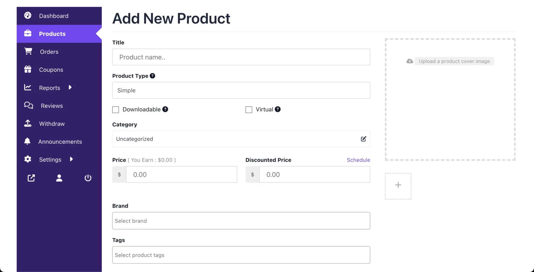Viewport: 534px width, 272px height.
Task: Select the Products menu item
Action: [x=59, y=34]
